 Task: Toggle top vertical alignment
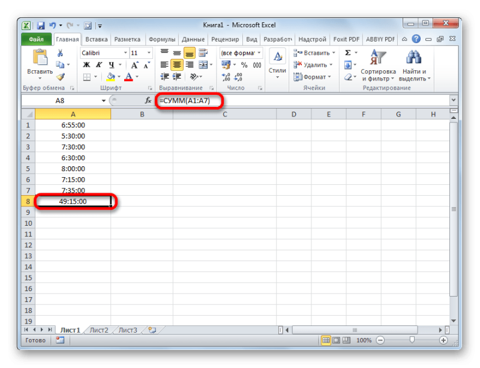click(x=164, y=53)
